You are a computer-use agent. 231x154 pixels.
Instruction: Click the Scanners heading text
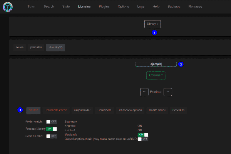pyautogui.click(x=70, y=122)
